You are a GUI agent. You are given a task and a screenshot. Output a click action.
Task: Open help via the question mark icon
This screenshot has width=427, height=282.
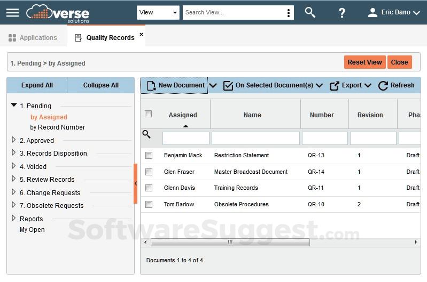tap(342, 13)
